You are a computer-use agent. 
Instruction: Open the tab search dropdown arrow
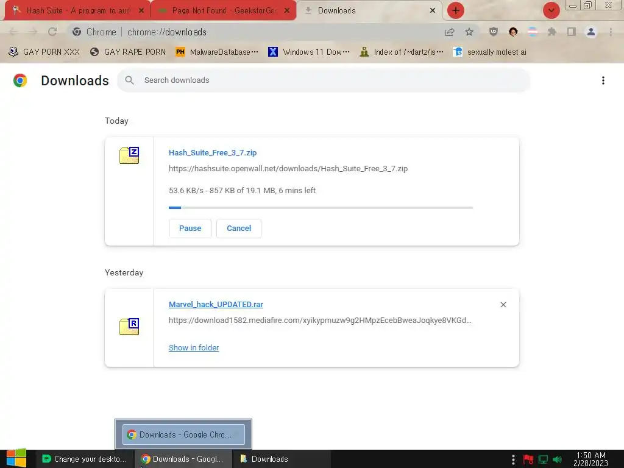tap(551, 10)
